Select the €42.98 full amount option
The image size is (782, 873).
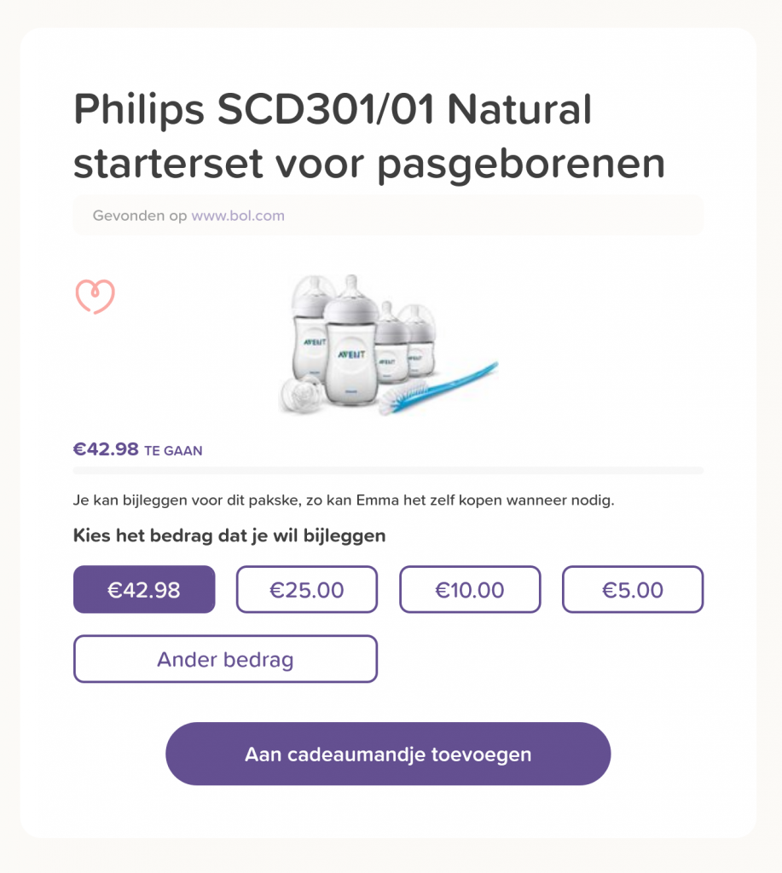tap(144, 590)
